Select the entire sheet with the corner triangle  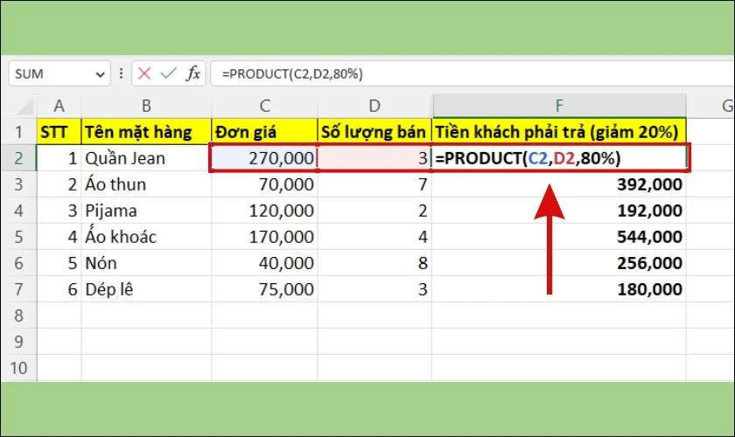click(x=25, y=107)
